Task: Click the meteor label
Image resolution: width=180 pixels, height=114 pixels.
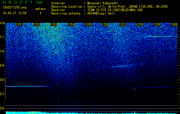Action: (41, 9)
